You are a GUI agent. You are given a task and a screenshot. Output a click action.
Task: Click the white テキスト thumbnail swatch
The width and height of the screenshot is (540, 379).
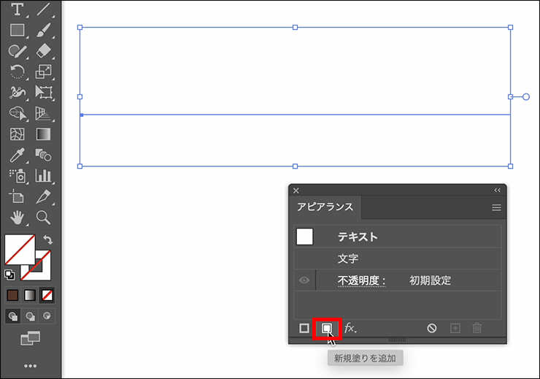coord(304,237)
